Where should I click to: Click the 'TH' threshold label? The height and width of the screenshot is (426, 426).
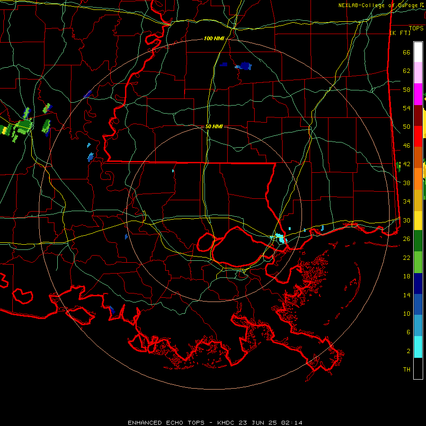coord(407,370)
